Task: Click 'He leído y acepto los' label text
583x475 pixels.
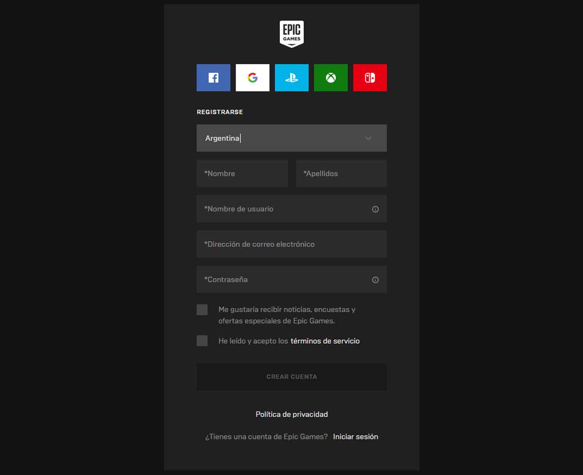Action: (x=253, y=341)
